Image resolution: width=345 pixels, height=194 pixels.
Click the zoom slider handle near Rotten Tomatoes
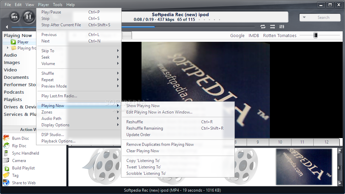(315, 35)
